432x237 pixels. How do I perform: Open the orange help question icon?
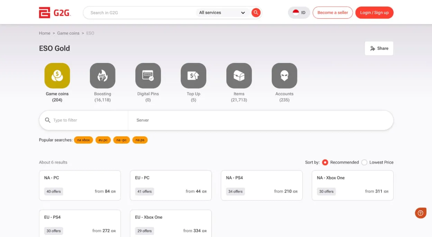(421, 213)
